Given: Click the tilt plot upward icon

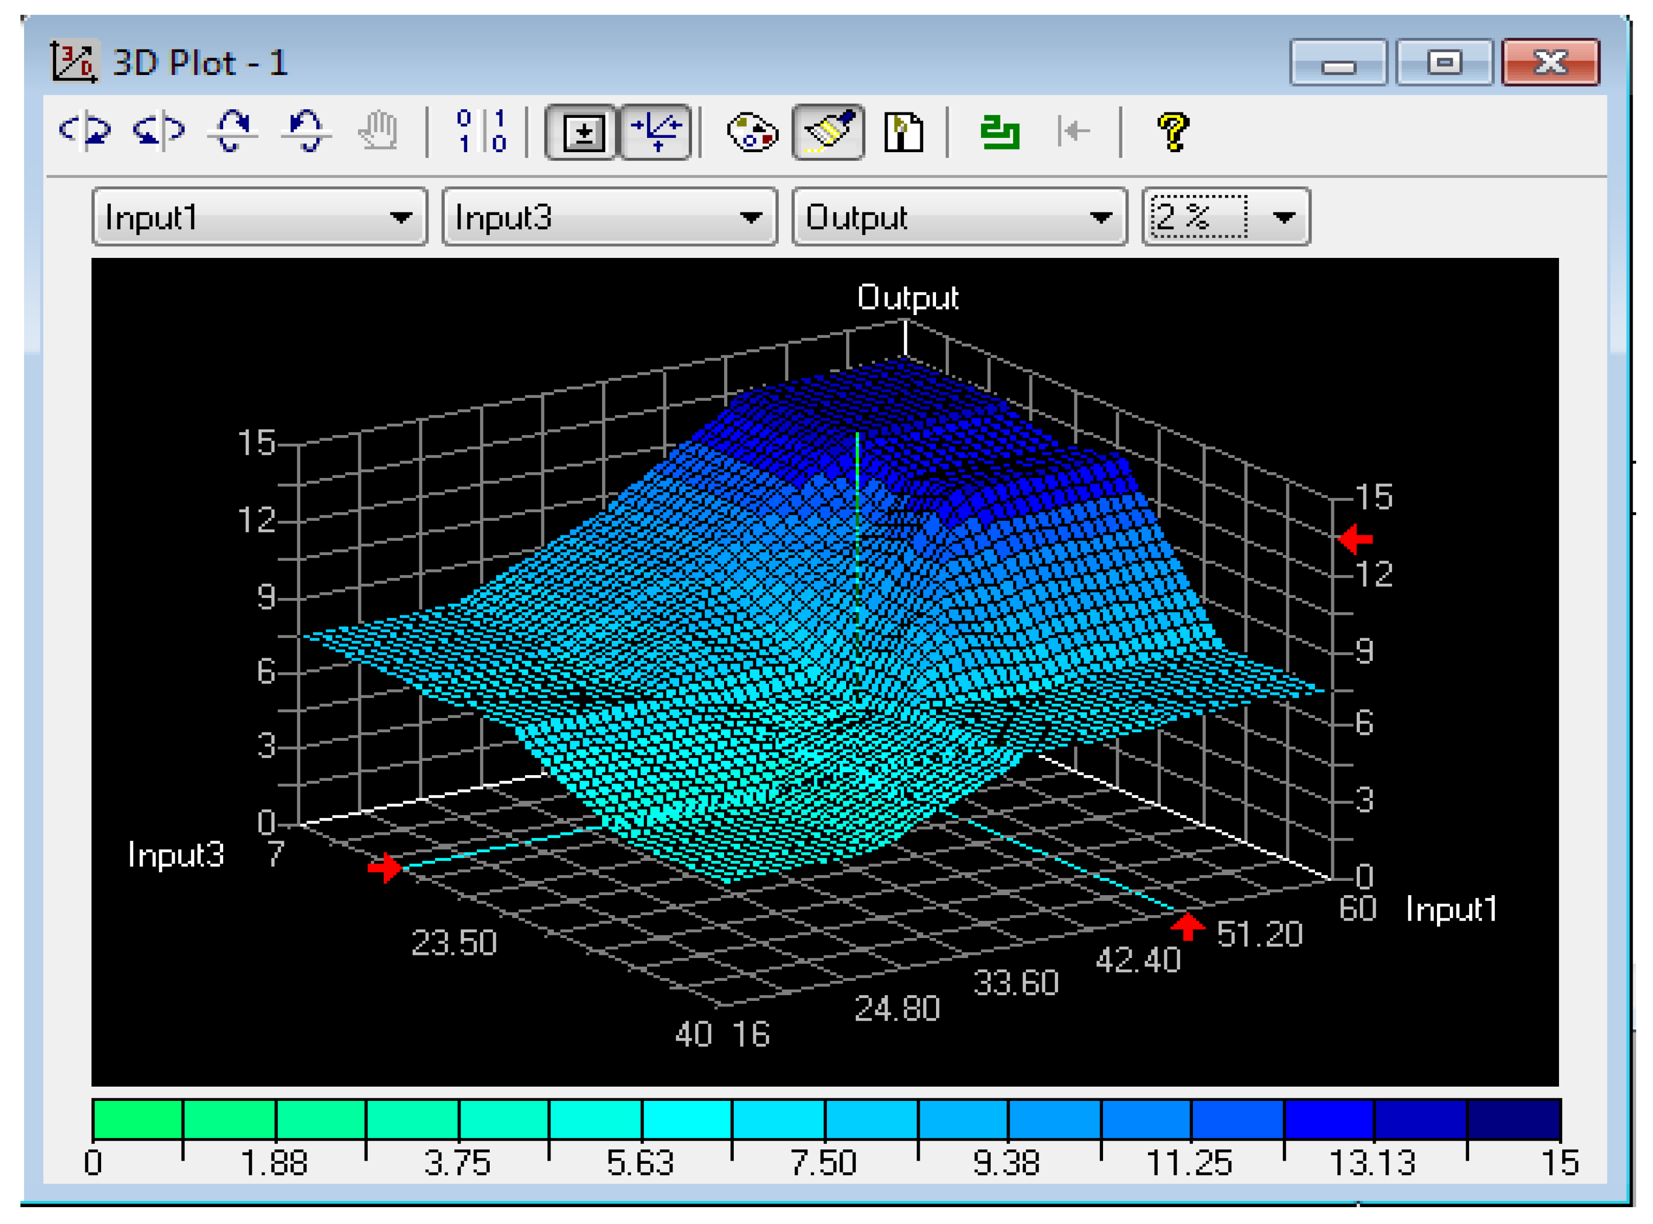Looking at the screenshot, I should [232, 131].
